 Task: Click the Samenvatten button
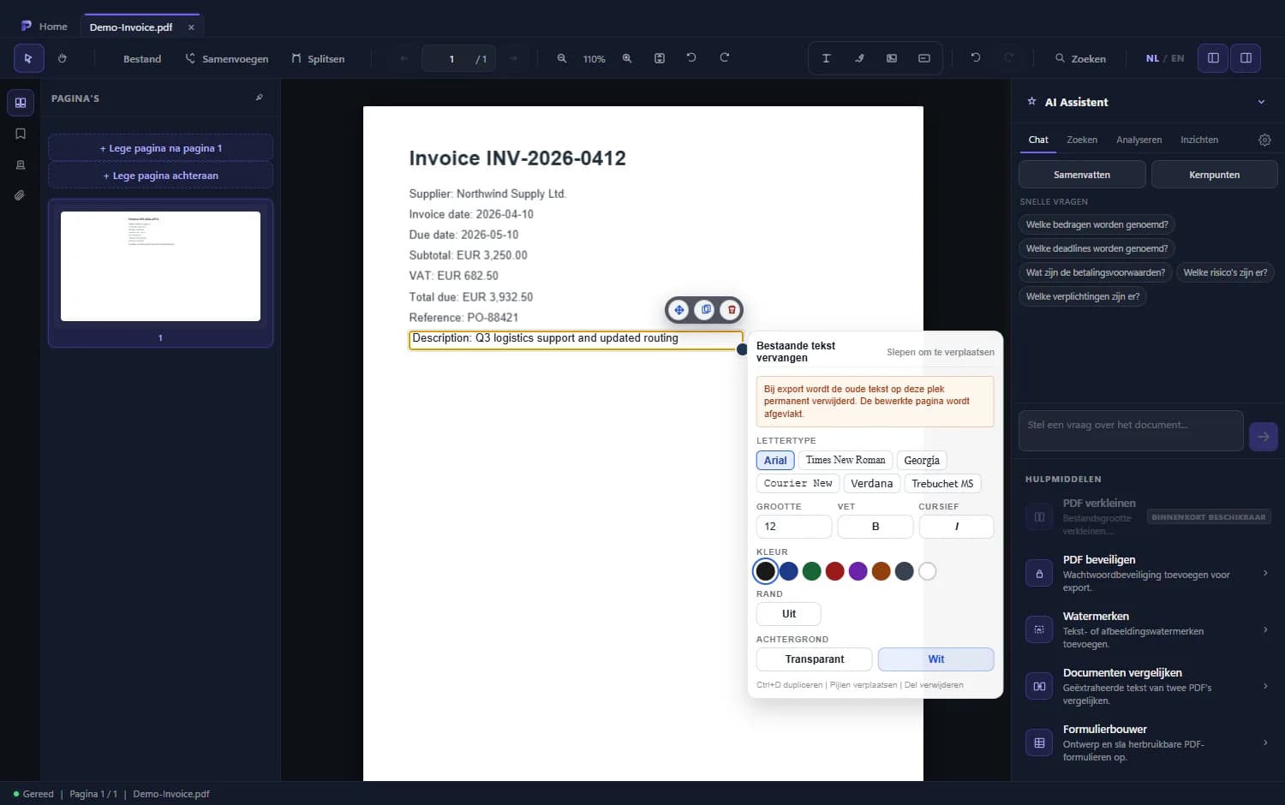(1082, 175)
